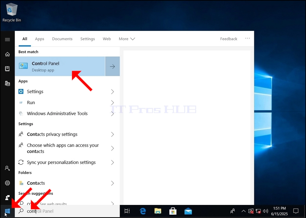Screen dimensions: 306x218
Task: Open the Control Panel best match result
Action: coord(60,66)
